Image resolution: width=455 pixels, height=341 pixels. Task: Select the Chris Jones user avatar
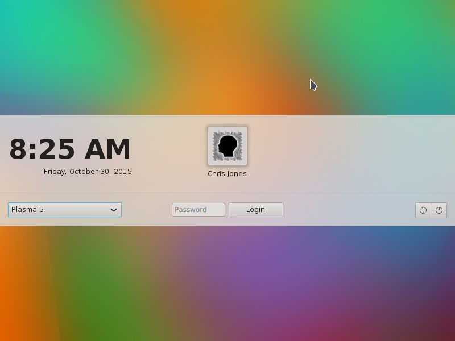click(227, 146)
